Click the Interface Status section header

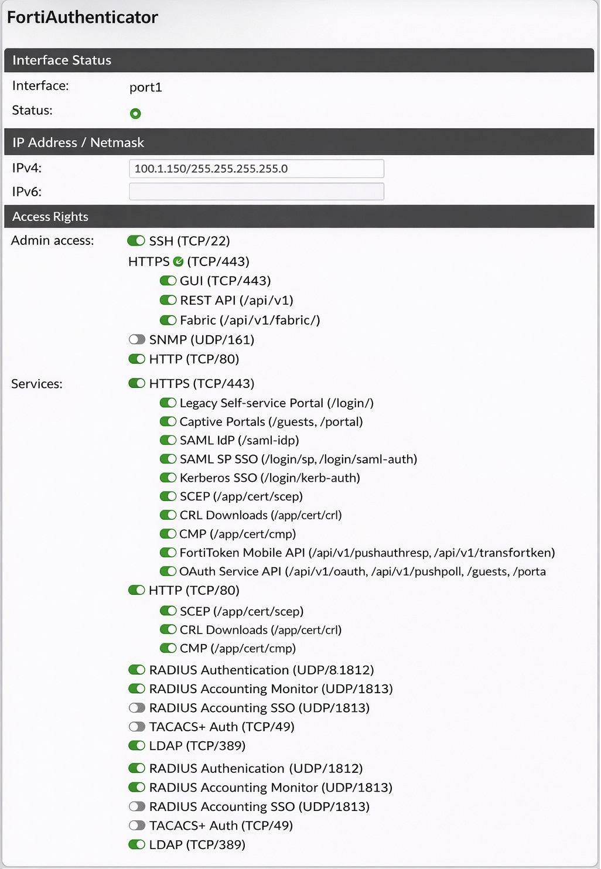(299, 60)
